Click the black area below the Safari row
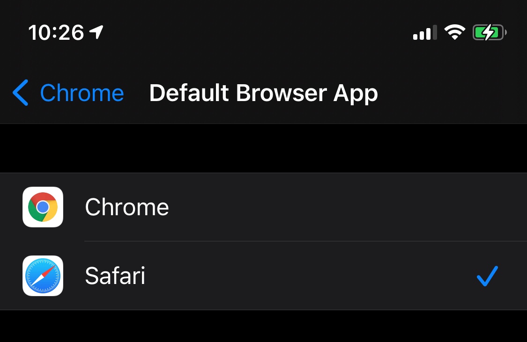The image size is (527, 342). 263,326
